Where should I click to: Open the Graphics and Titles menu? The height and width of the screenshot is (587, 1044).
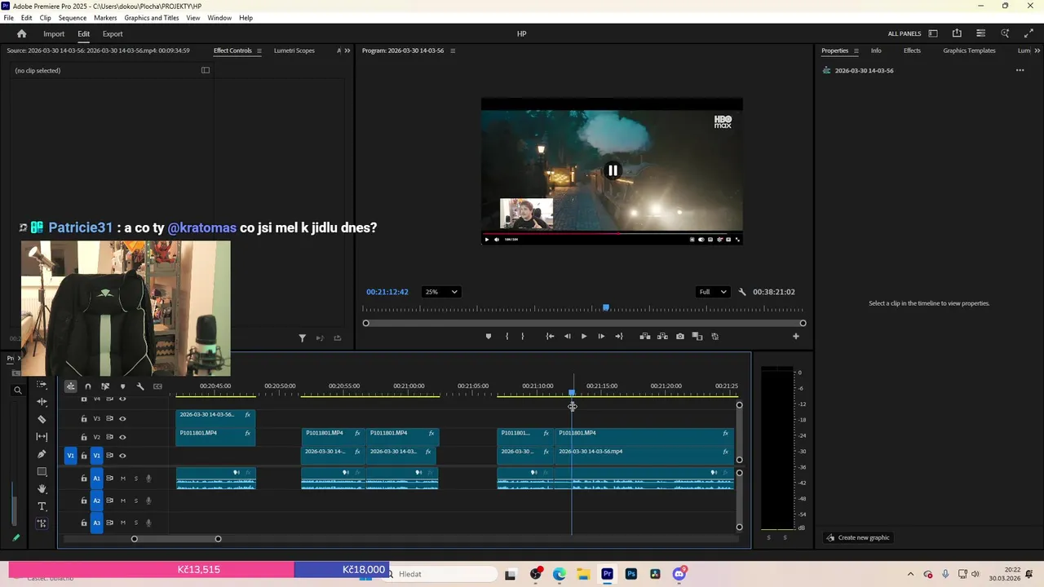(152, 17)
